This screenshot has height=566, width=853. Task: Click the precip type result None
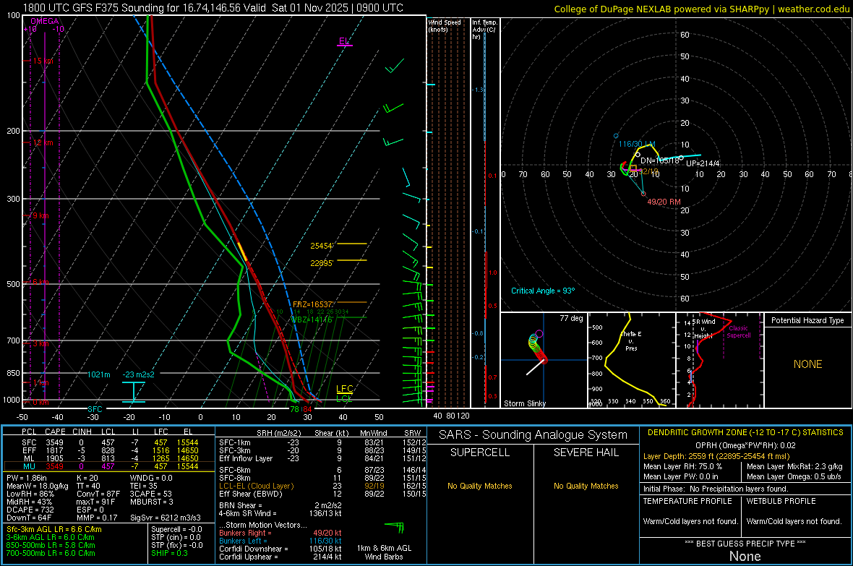[x=745, y=556]
